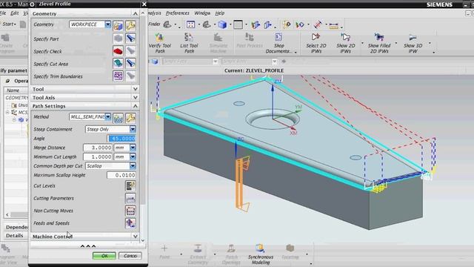Click the Minimum Cut Length value field

click(x=98, y=156)
